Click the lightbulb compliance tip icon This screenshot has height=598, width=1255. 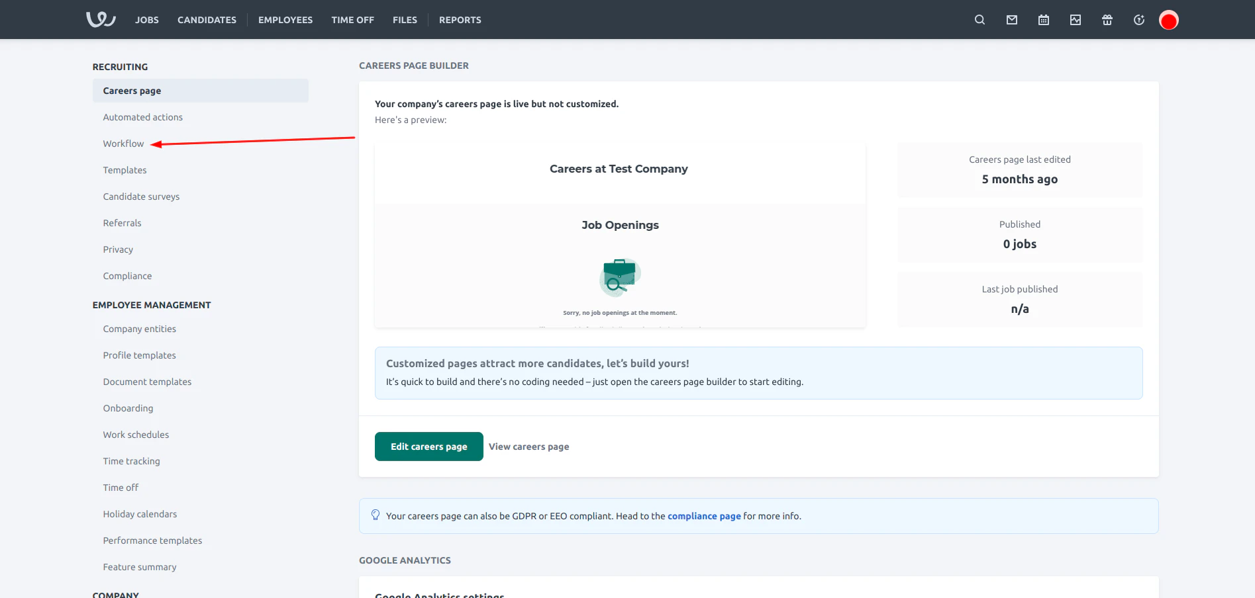click(376, 515)
